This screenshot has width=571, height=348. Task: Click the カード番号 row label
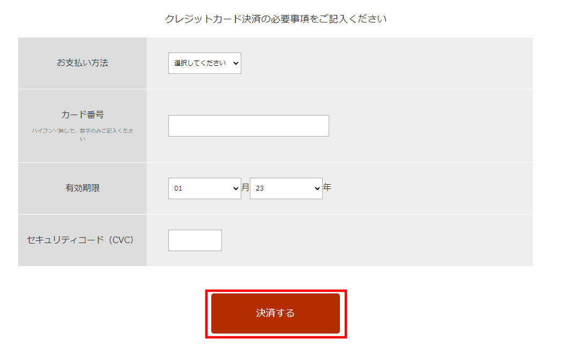(83, 115)
